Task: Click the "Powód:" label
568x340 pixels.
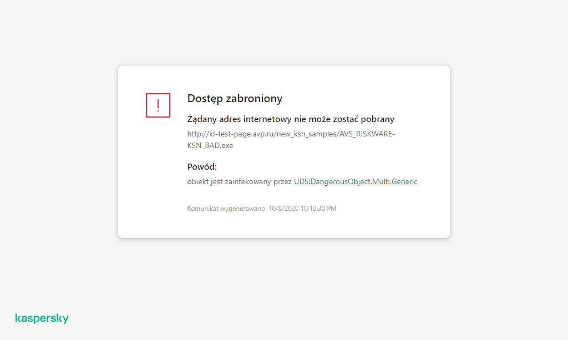Action: pos(202,167)
